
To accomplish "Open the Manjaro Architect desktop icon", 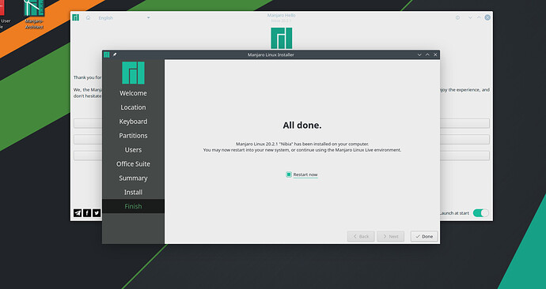I will click(34, 14).
